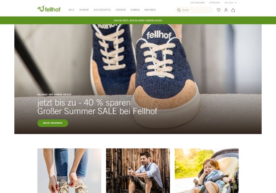Click the Summer SALE banner link
The image size is (276, 193).
[x=138, y=20]
